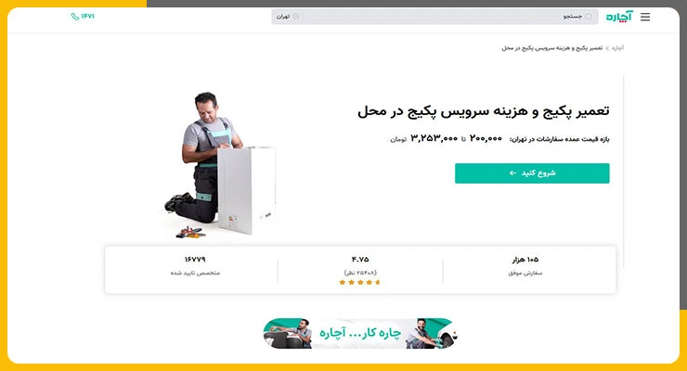Click the gold rating stars

[x=359, y=282]
